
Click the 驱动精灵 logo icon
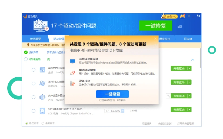(x=25, y=16)
